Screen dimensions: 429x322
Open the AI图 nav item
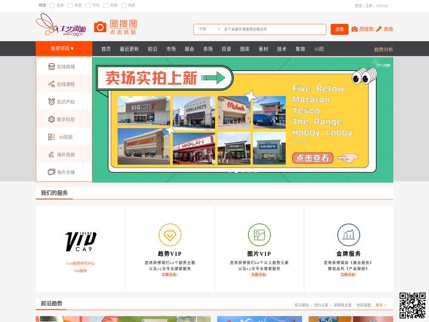319,49
